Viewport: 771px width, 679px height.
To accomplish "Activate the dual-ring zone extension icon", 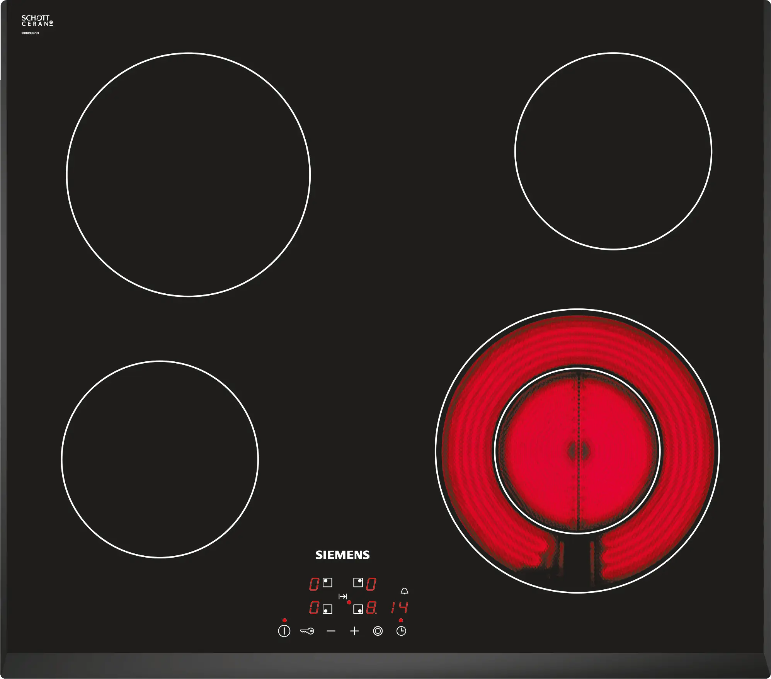I will 378,631.
